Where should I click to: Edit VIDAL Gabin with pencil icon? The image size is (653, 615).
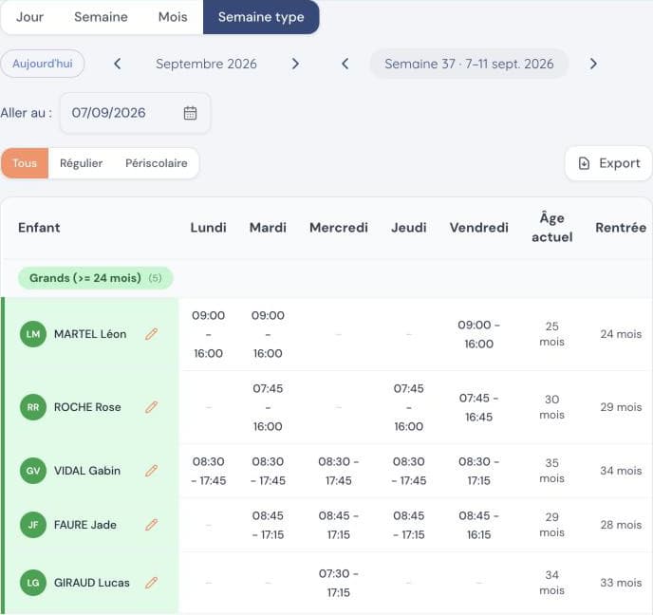point(152,471)
